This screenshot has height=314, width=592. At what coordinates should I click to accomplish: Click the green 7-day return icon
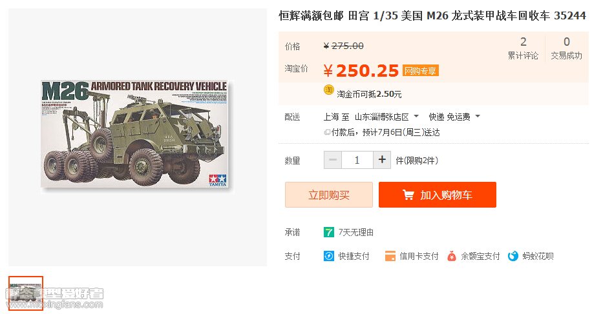pos(329,232)
